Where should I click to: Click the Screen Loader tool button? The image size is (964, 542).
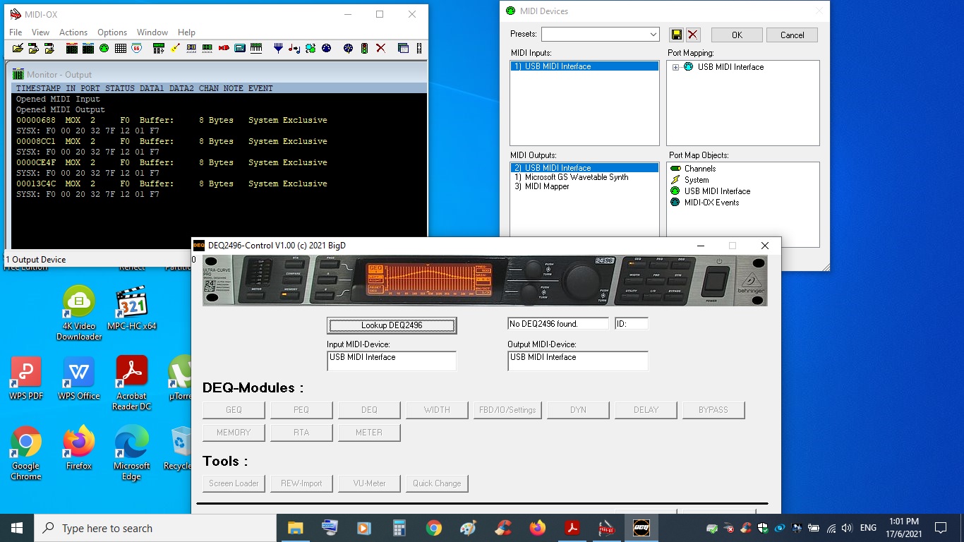tap(234, 483)
